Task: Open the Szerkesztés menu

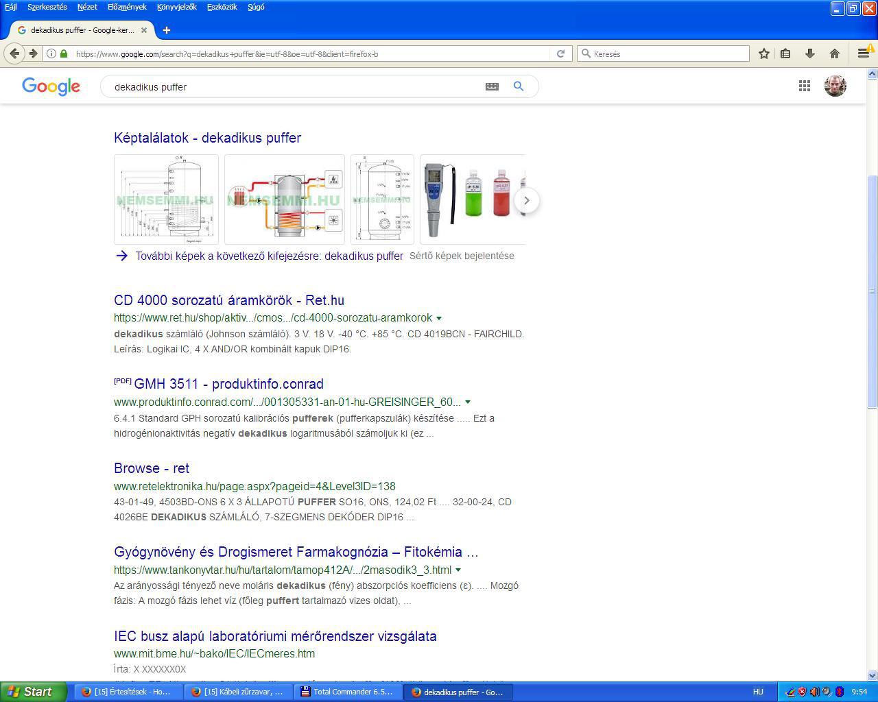Action: click(47, 7)
